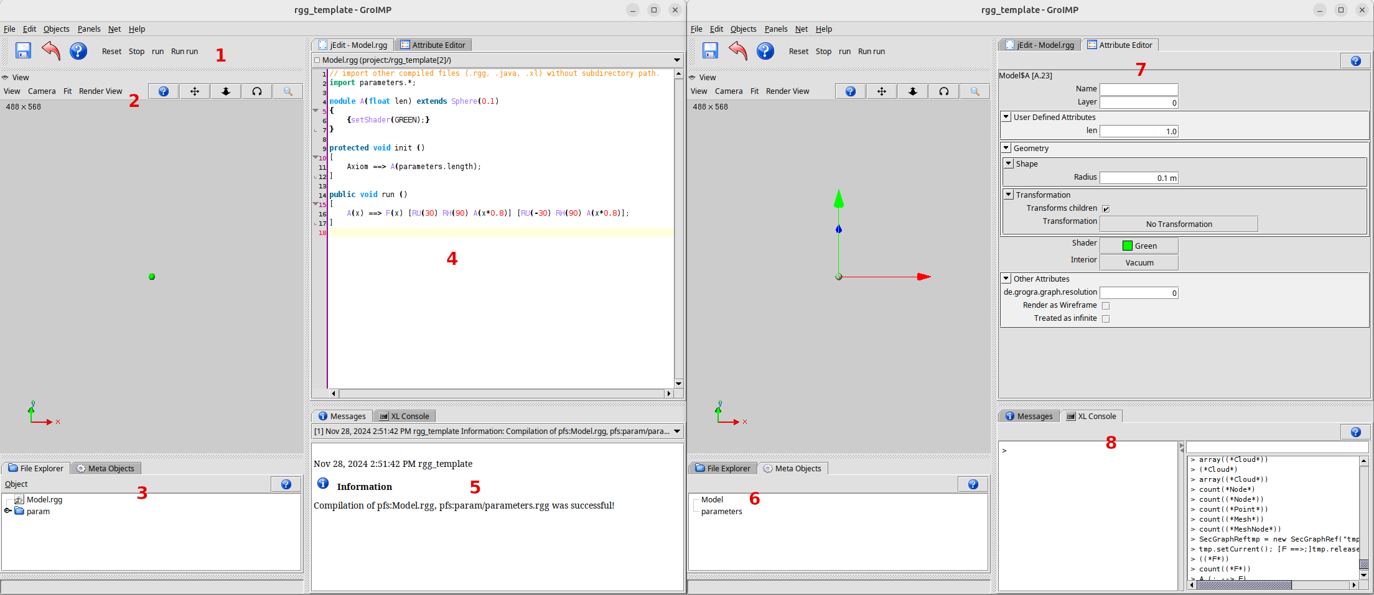
Task: Click the Reset button in left window toolbar
Action: click(x=111, y=52)
